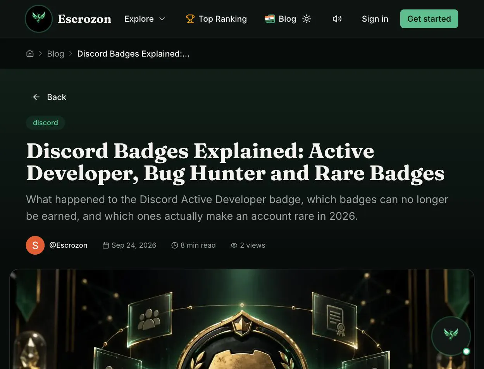Click the trophy icon beside Top Ranking
This screenshot has width=484, height=369.
pyautogui.click(x=190, y=19)
